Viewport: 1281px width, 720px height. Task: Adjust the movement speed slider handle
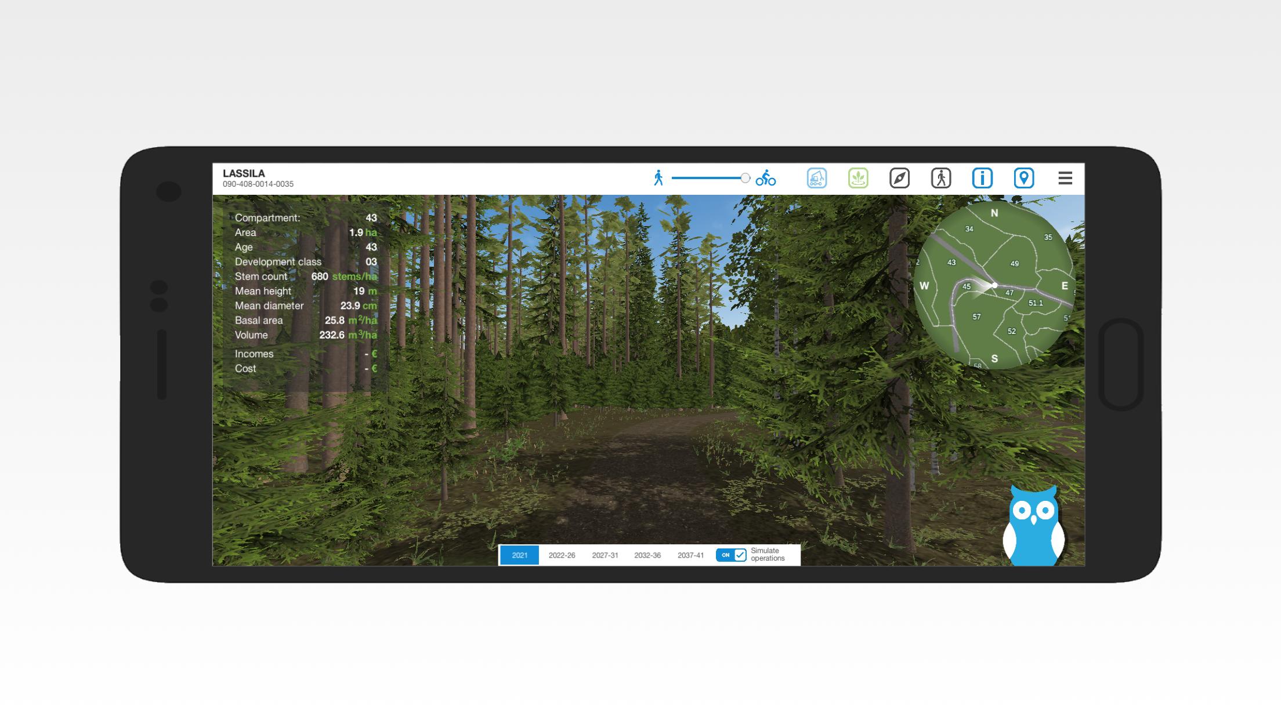coord(746,178)
